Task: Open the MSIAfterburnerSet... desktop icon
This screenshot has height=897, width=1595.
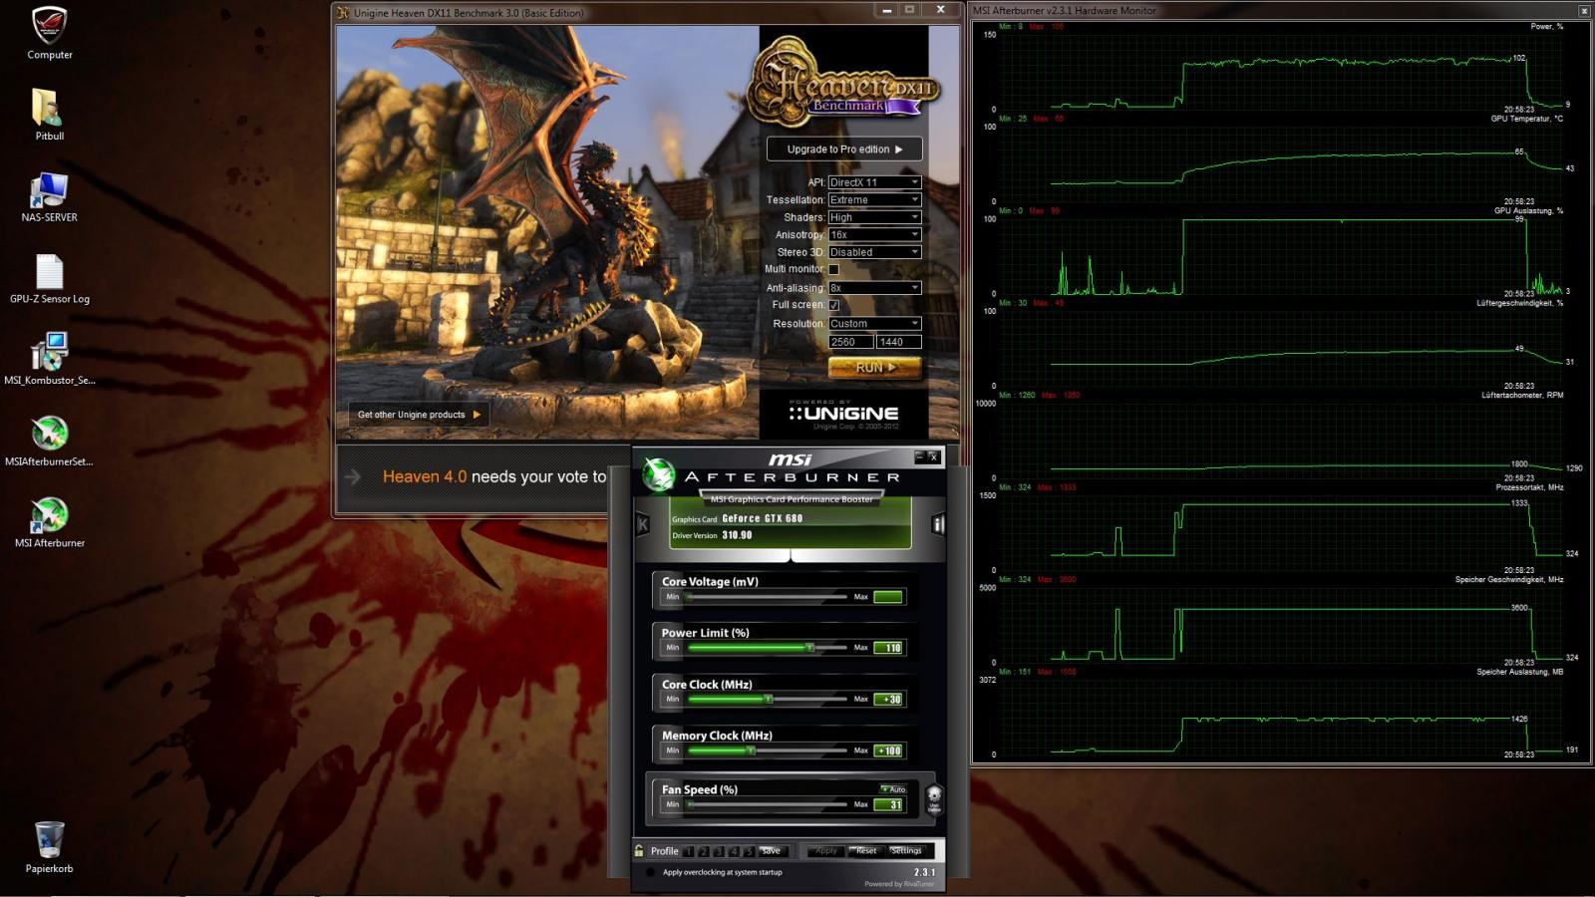Action: [49, 442]
